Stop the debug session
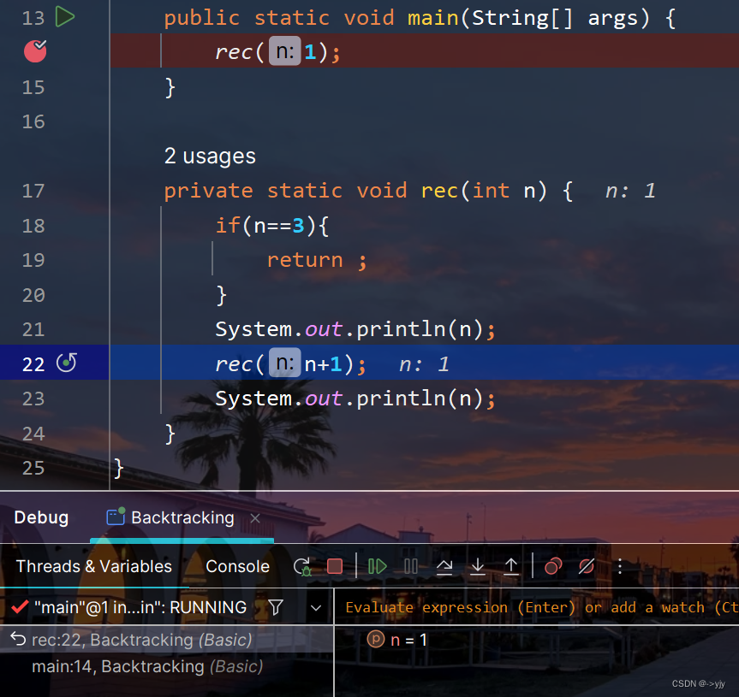Image resolution: width=739 pixels, height=697 pixels. [x=335, y=566]
